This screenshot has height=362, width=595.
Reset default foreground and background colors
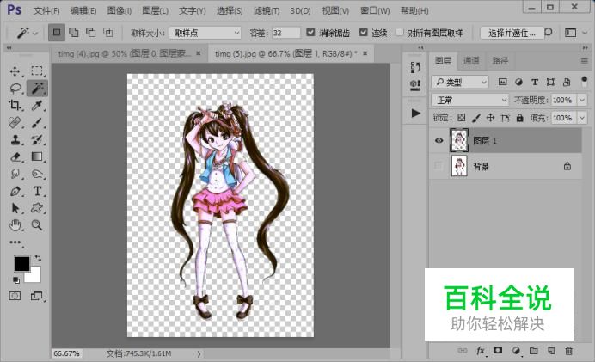click(x=16, y=280)
